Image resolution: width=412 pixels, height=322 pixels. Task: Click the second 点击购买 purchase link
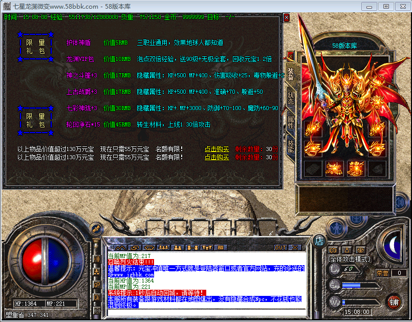point(217,157)
